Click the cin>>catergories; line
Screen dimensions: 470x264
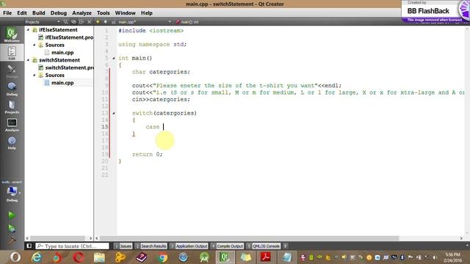pyautogui.click(x=161, y=100)
